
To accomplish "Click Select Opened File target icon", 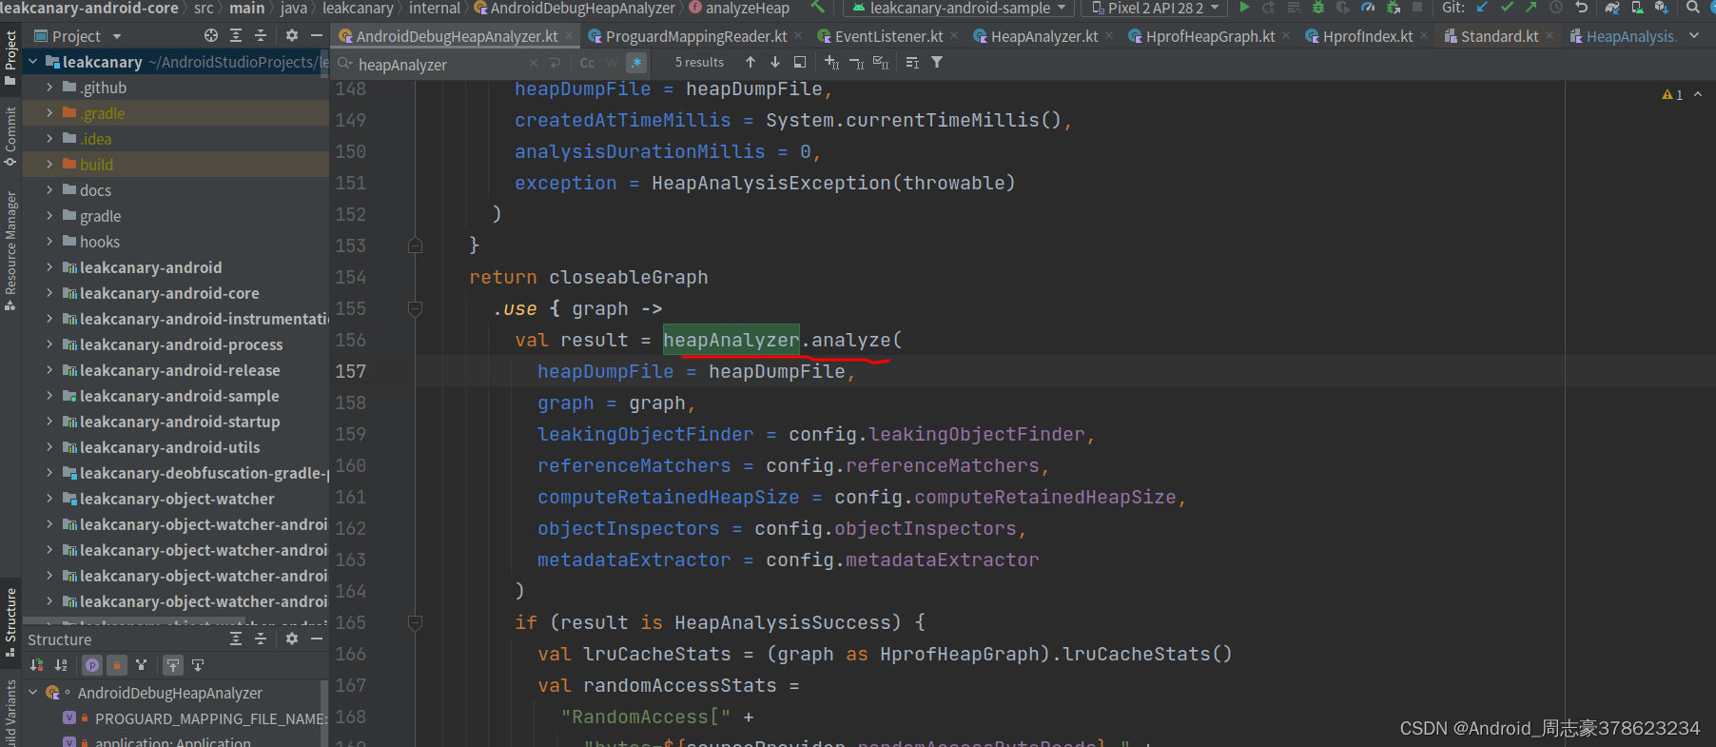I will coord(211,36).
